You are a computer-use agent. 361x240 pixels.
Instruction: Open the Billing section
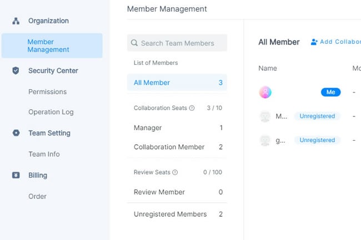coord(38,175)
